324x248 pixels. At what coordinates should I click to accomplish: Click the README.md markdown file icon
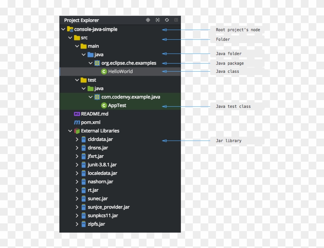point(77,114)
